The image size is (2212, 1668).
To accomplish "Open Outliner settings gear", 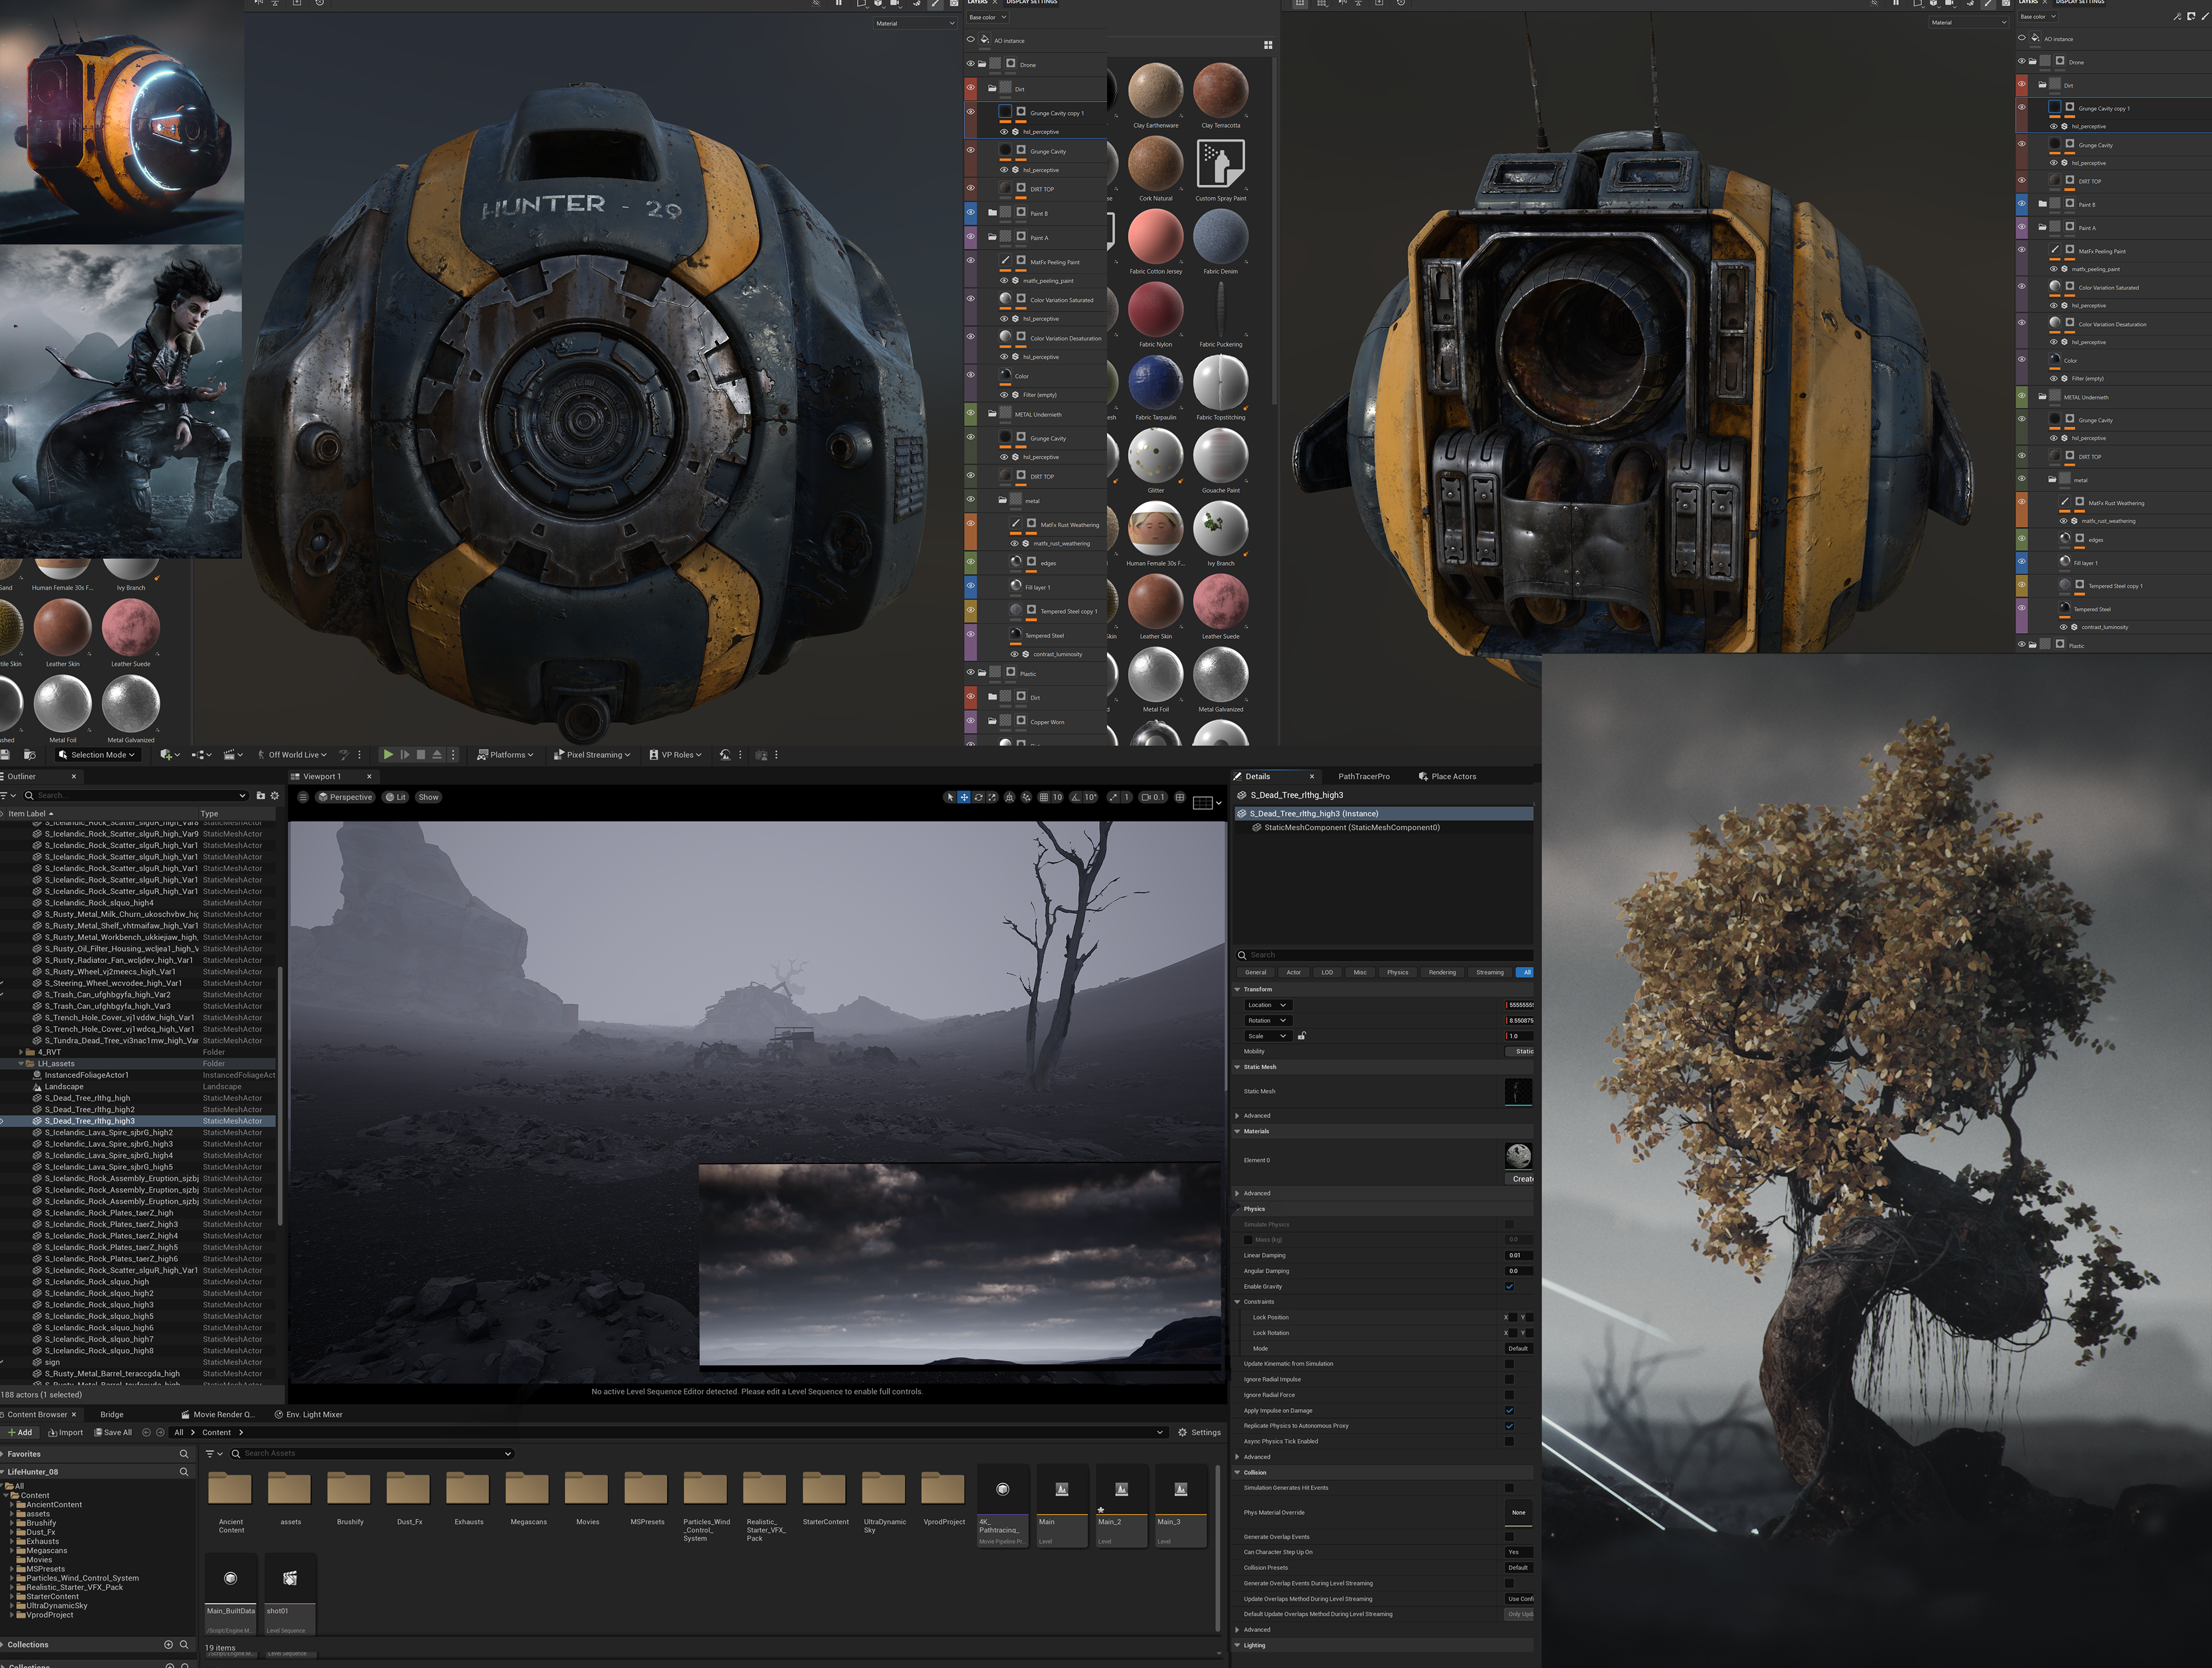I will 275,796.
